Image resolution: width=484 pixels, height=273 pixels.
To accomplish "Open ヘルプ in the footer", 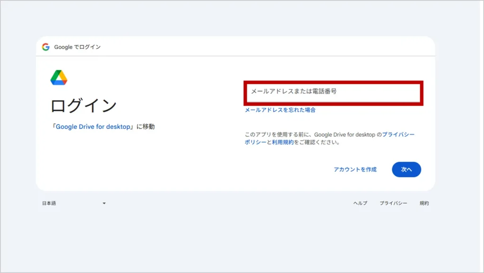I will click(360, 203).
